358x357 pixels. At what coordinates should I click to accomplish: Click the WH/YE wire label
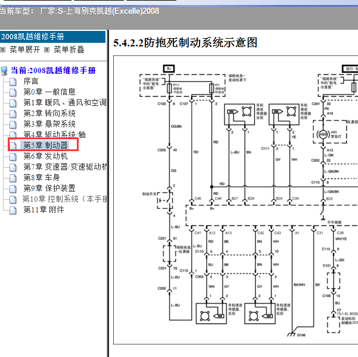(341, 239)
